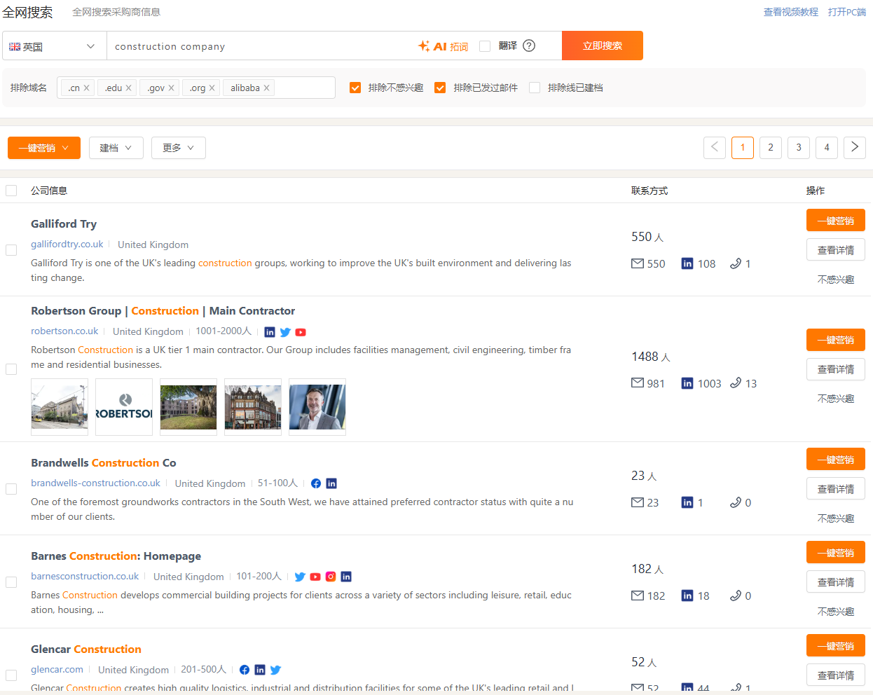Uncheck 排除不感兴趣 checkbox
The image size is (873, 695).
[355, 88]
